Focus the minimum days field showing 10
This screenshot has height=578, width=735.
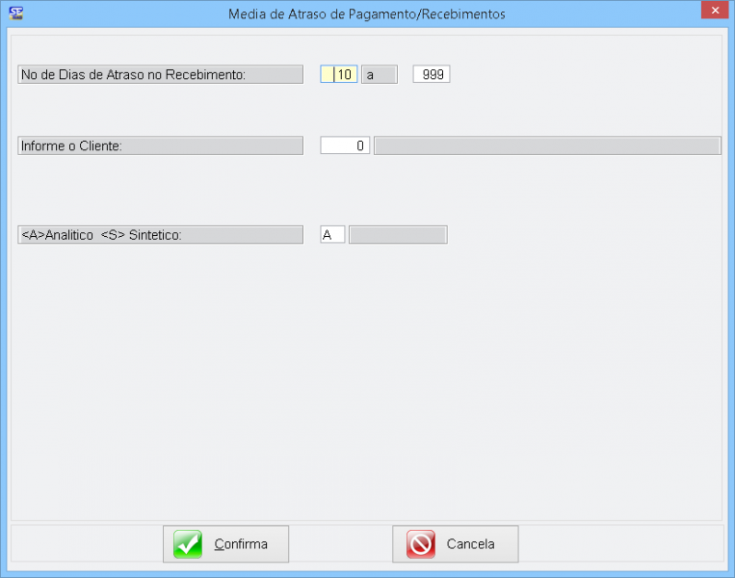click(x=339, y=74)
